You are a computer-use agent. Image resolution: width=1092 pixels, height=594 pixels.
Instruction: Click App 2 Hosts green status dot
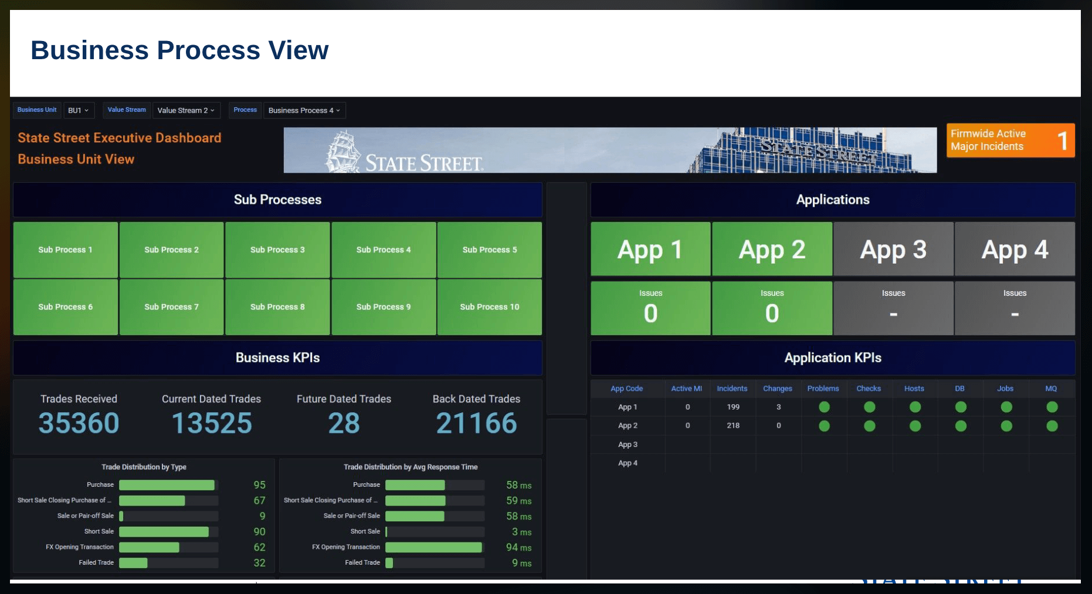click(915, 426)
